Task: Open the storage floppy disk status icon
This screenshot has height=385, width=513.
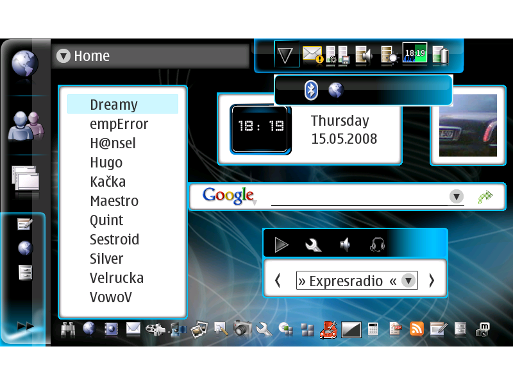Action: coord(344,55)
